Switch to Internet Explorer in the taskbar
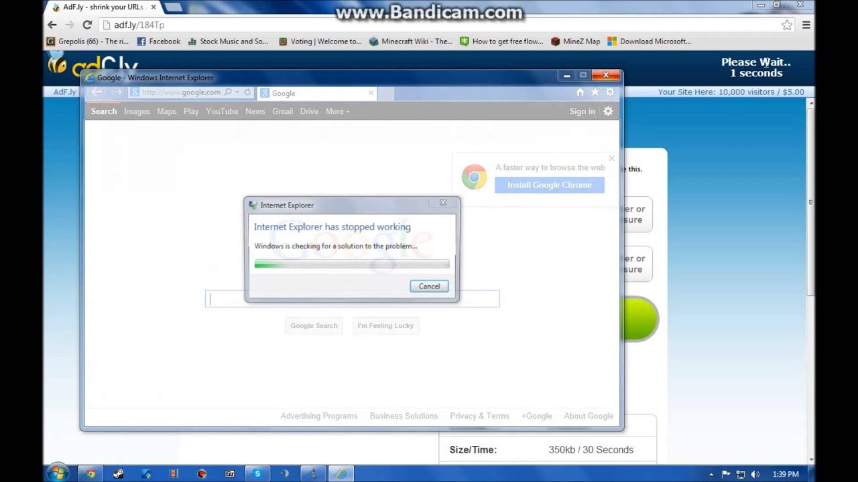Screen dimensions: 858x482 [341, 473]
